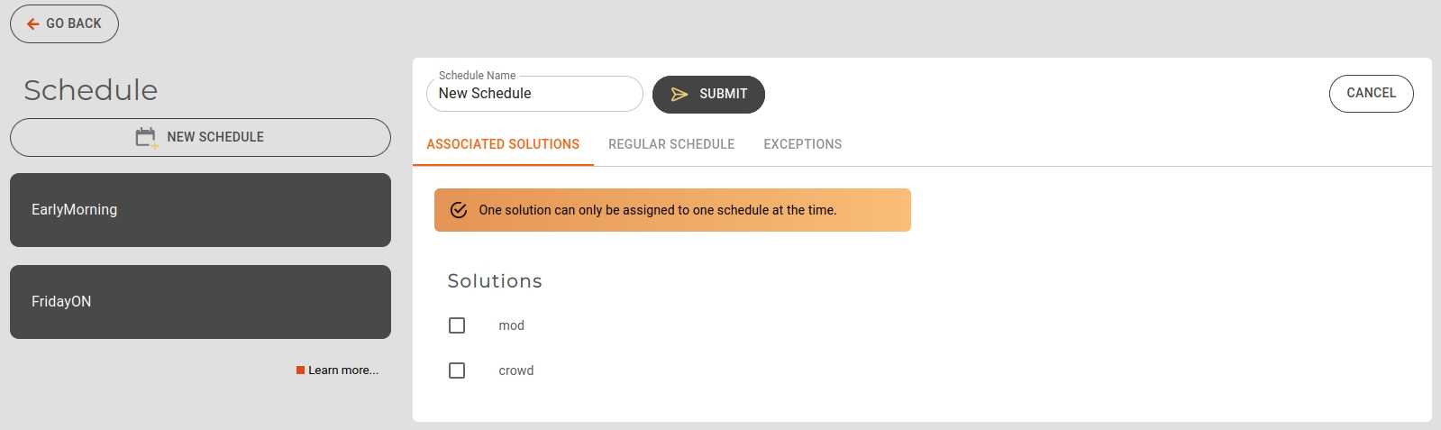Click the circled checkmark icon in the banner
Viewport: 1441px width, 430px height.
(459, 210)
